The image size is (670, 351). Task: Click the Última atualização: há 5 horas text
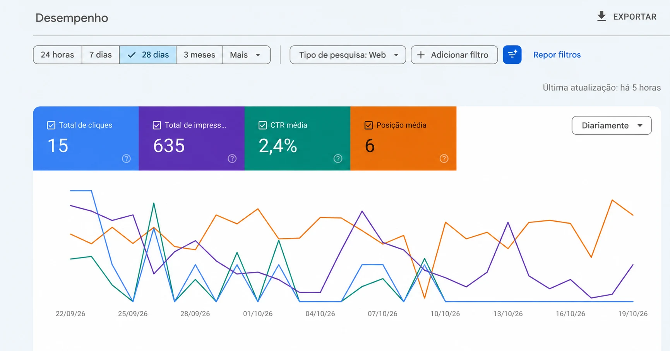[x=601, y=88]
